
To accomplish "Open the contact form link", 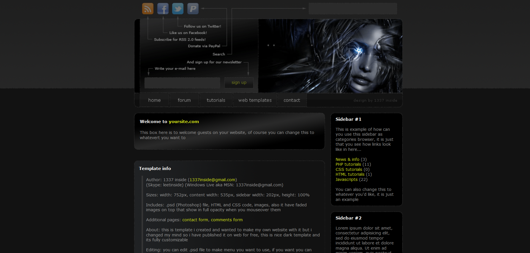I will tap(195, 220).
